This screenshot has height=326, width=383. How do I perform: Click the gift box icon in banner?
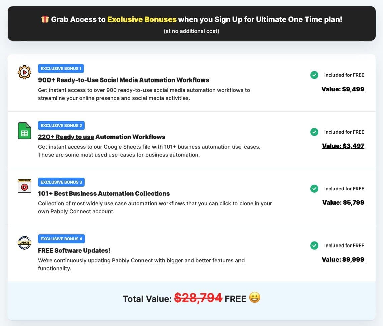(x=45, y=19)
